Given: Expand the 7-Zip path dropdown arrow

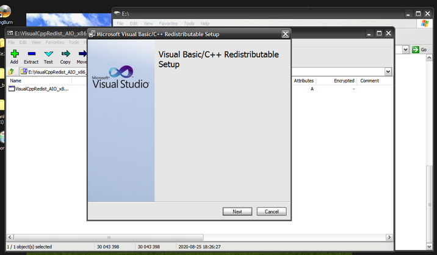Looking at the screenshot, I should [x=388, y=72].
